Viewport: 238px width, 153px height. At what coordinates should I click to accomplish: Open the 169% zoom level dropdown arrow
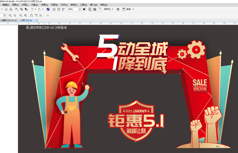[x=80, y=9]
